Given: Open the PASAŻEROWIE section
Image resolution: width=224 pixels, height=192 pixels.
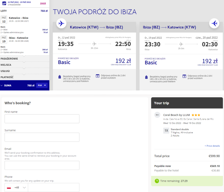Looking at the screenshot, I should (25, 59).
